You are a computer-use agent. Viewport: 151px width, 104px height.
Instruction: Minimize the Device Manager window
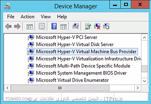point(115,5)
